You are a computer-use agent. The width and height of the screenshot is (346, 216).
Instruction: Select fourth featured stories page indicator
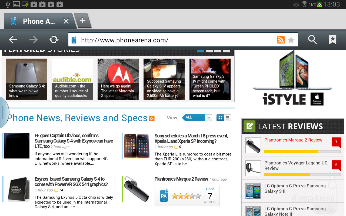[x=227, y=51]
